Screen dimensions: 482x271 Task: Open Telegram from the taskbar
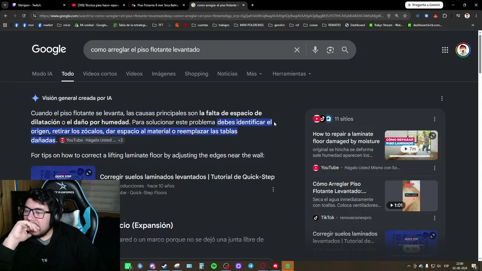point(251,266)
